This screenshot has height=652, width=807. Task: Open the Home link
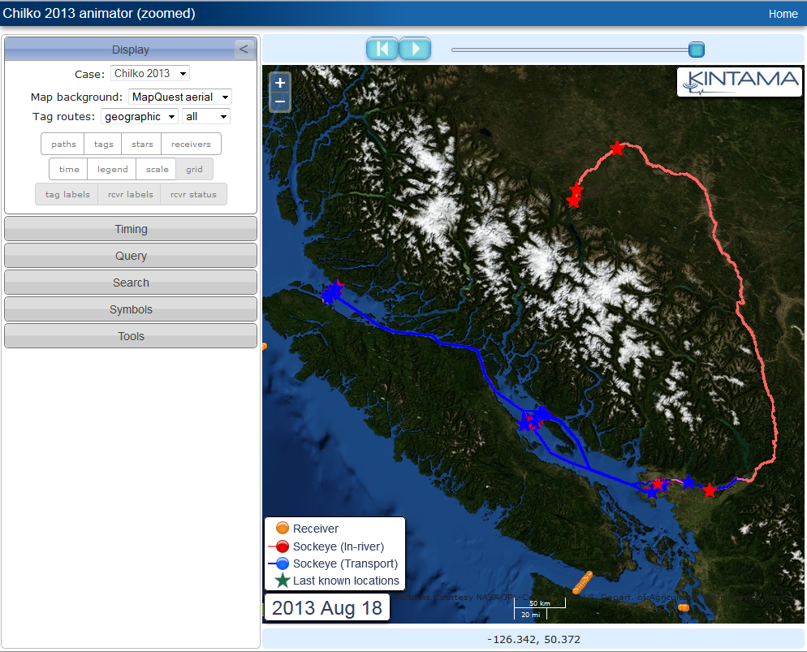point(783,14)
